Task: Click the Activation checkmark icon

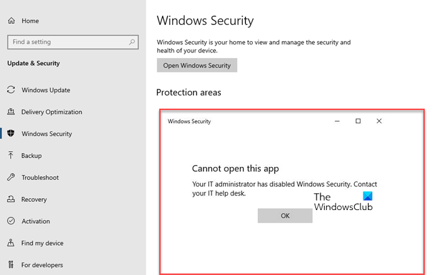Action: point(11,221)
